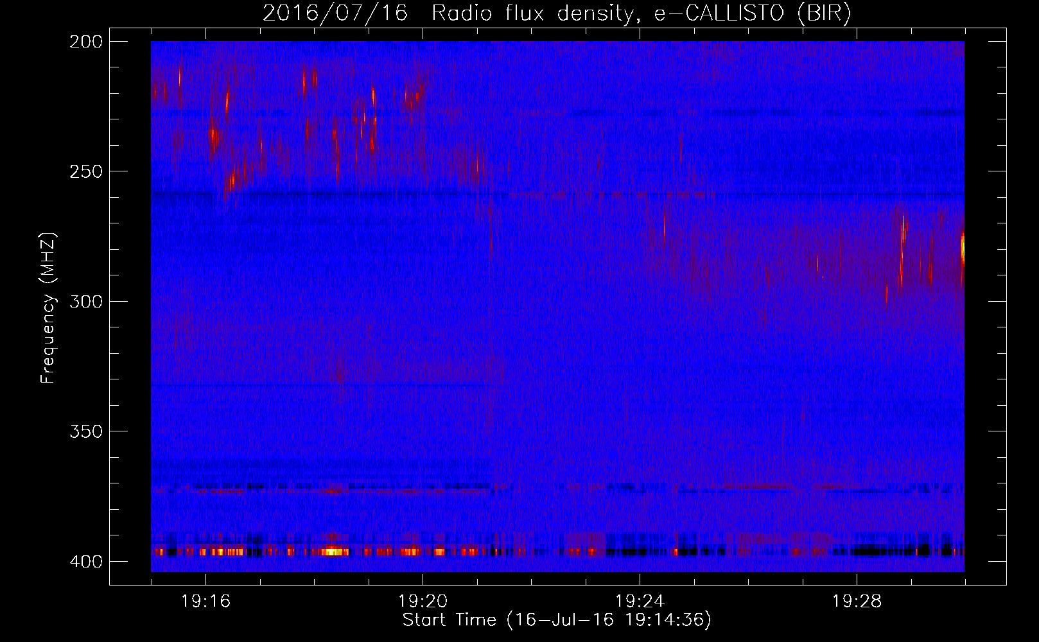Click the date "2016/07/16" in the title

pos(335,13)
